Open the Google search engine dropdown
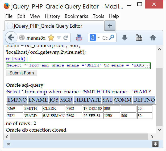 click(95, 38)
